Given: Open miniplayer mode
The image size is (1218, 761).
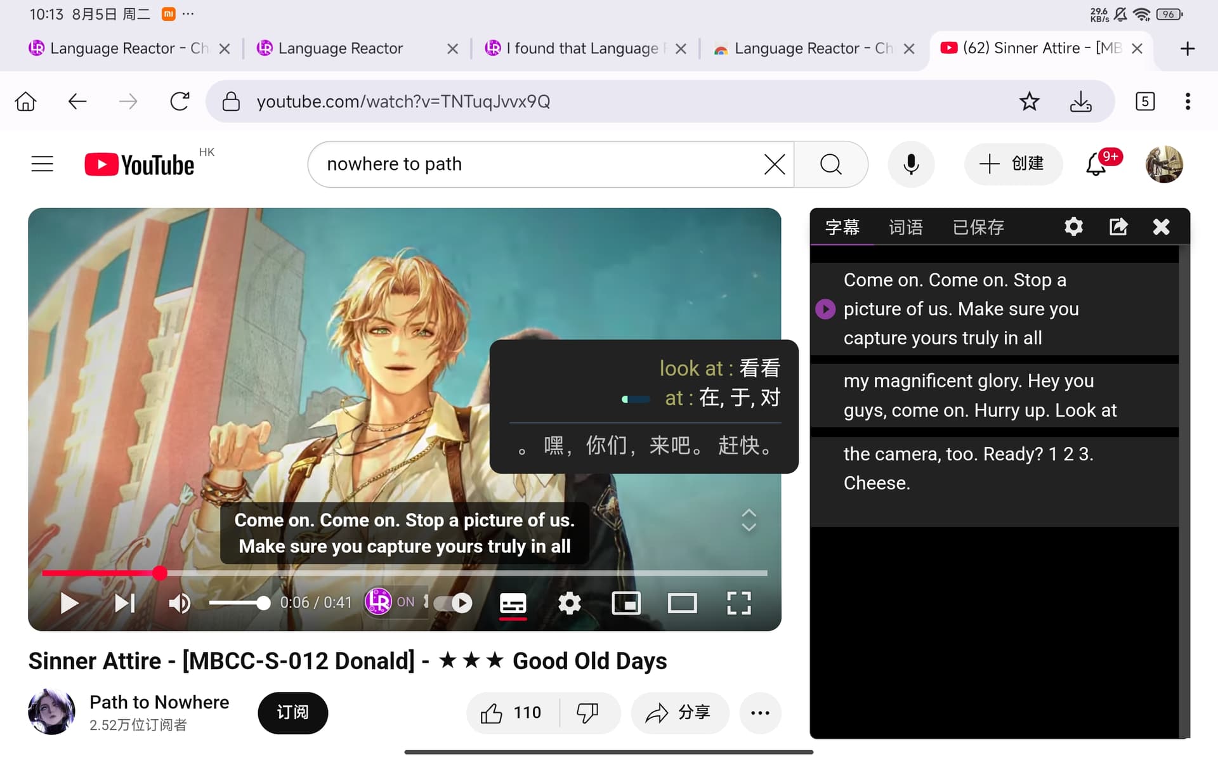Looking at the screenshot, I should pyautogui.click(x=625, y=602).
